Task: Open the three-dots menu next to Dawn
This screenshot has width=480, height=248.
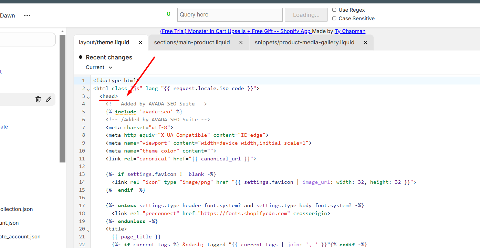Action: coord(27,15)
